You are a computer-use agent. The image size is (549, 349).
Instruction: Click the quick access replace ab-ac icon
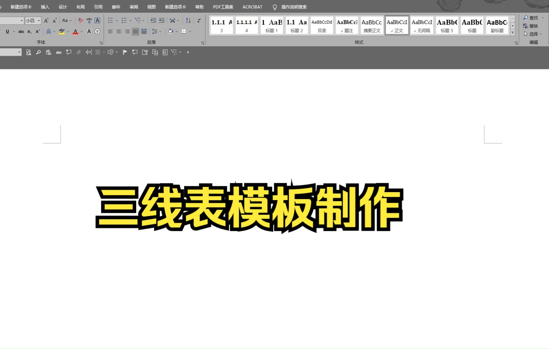click(x=49, y=52)
